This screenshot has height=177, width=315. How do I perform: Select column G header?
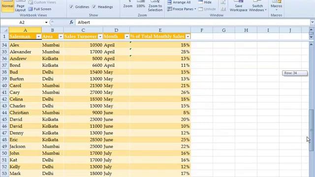tap(224, 30)
